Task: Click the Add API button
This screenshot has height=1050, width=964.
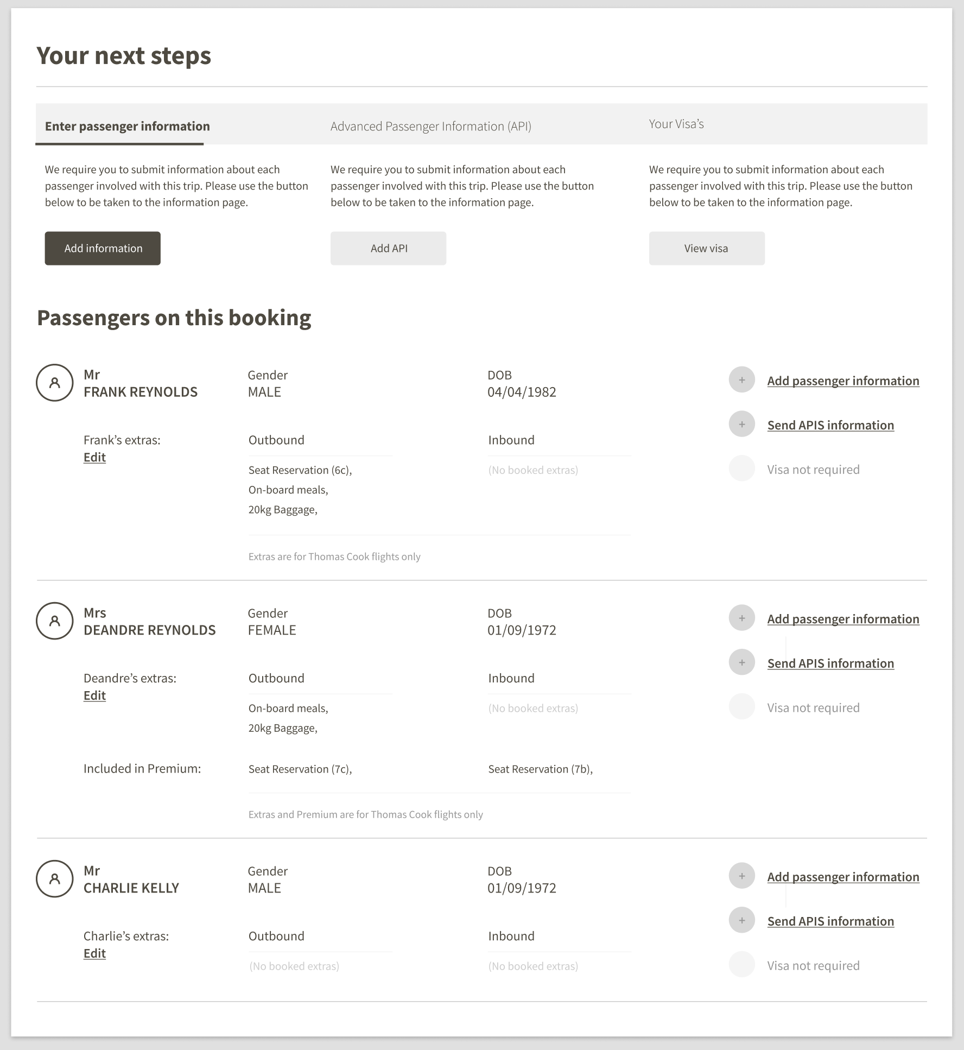Action: pyautogui.click(x=388, y=248)
